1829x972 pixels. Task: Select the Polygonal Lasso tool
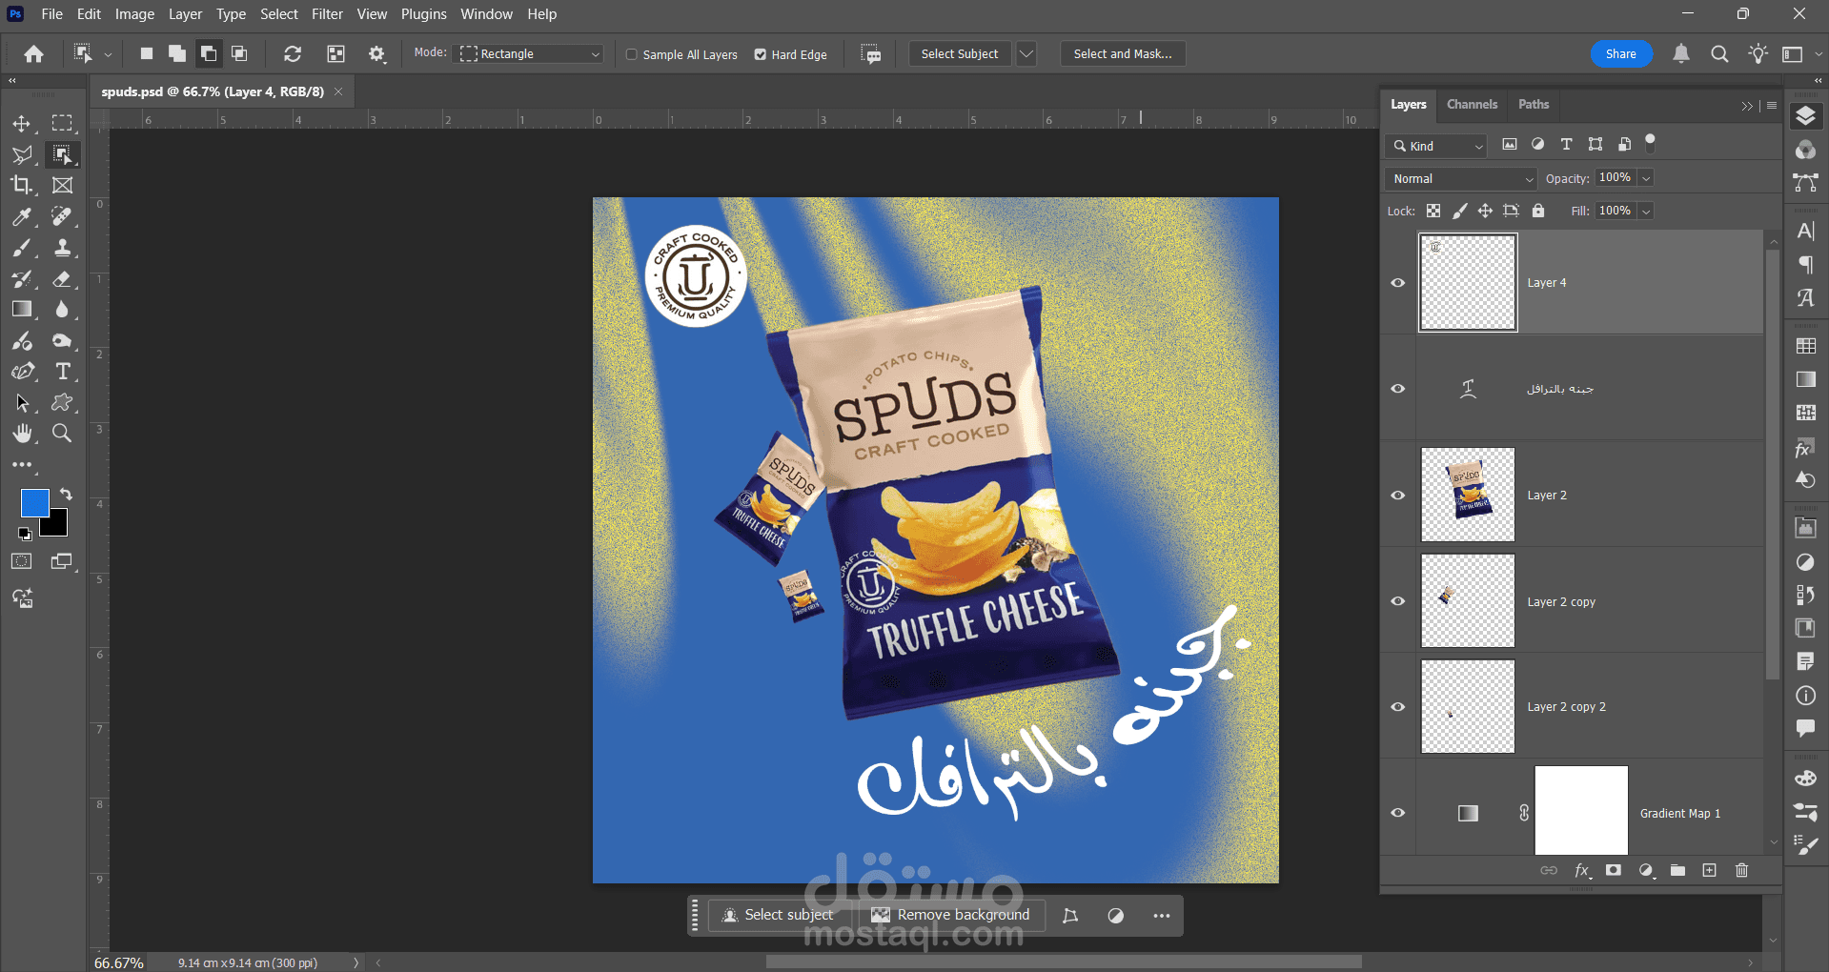pyautogui.click(x=21, y=154)
